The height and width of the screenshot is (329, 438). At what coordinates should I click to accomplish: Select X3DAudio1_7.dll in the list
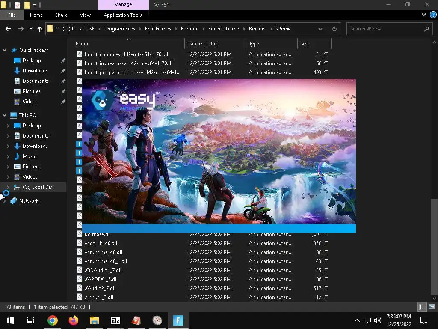point(103,270)
